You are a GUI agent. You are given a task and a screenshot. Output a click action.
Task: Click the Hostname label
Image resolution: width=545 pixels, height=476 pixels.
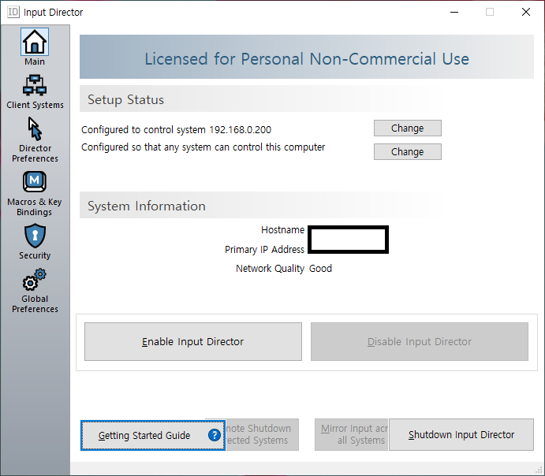click(282, 230)
